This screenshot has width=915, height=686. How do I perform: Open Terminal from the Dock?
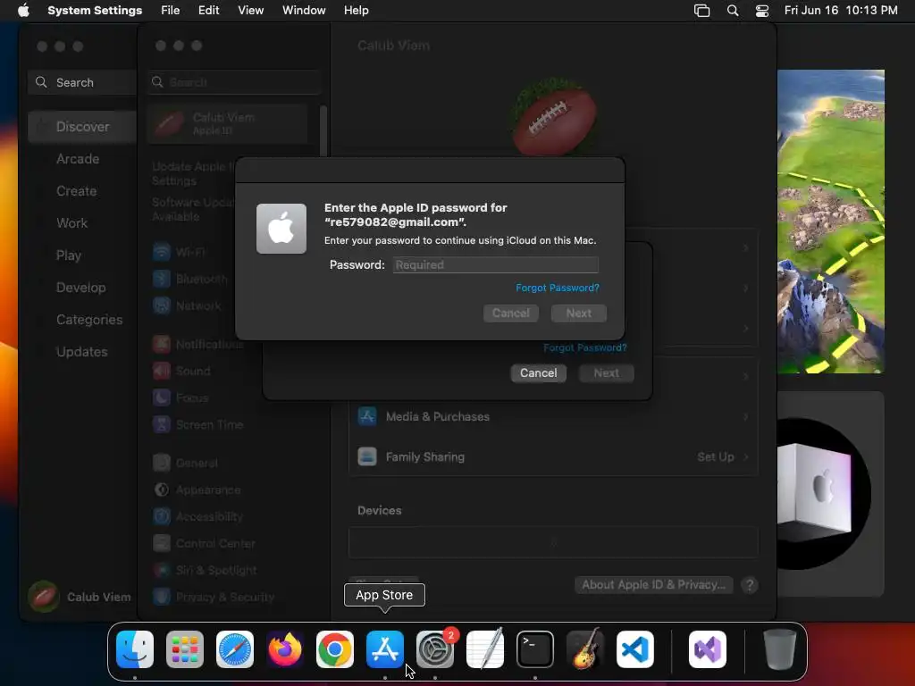(x=535, y=649)
